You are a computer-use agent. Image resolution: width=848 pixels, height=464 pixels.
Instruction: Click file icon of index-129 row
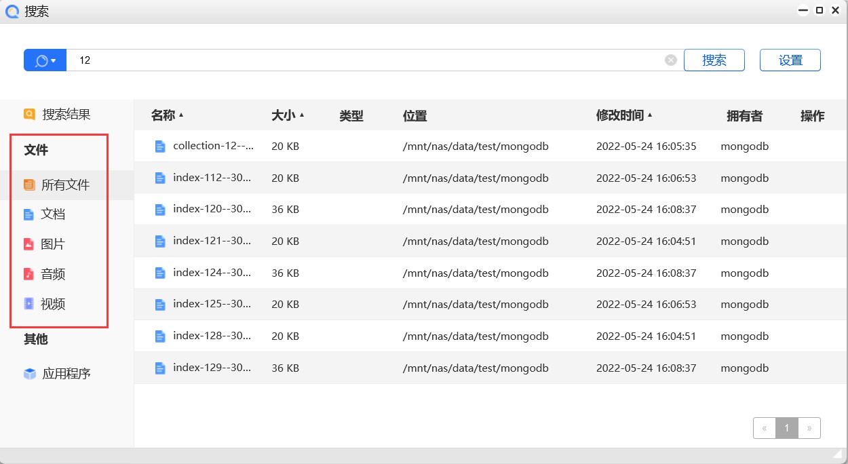point(161,368)
